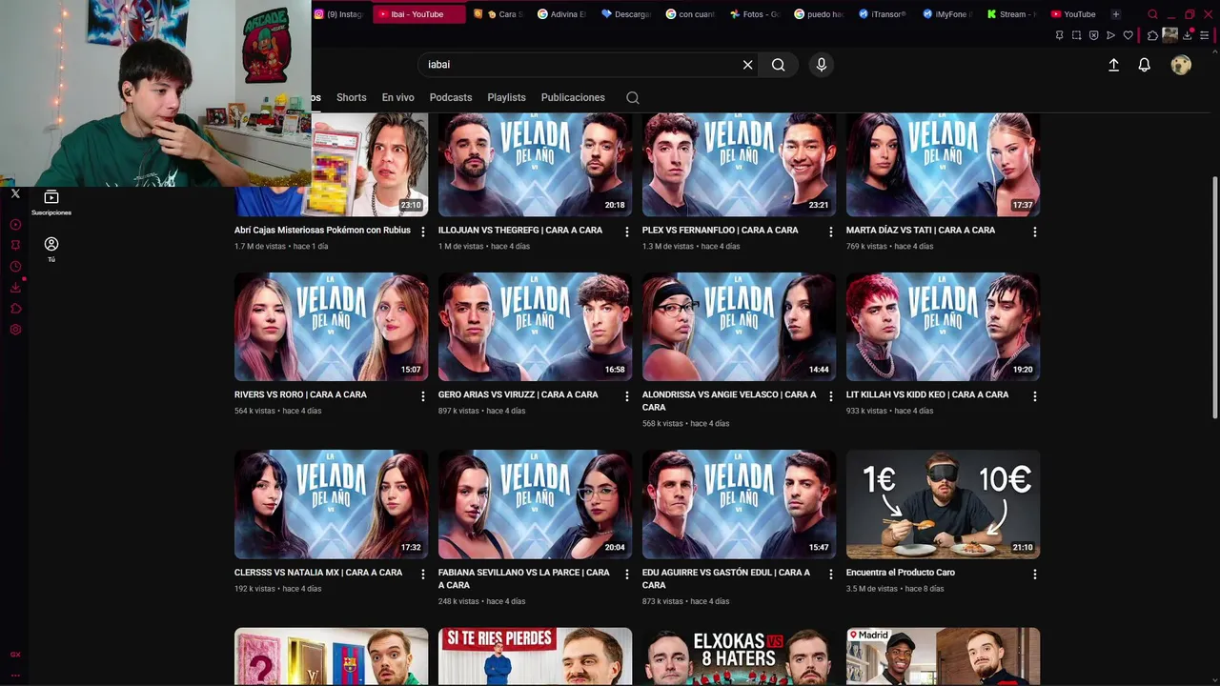Open the YouTube account avatar menu
Viewport: 1220px width, 686px height.
coord(1181,65)
